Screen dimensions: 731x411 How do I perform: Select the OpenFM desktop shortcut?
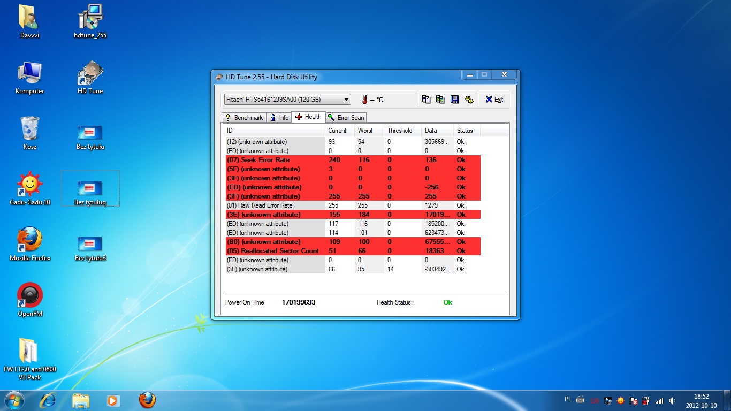(30, 300)
